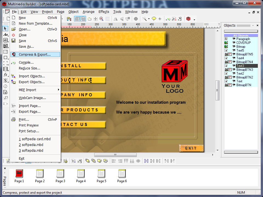Select the rectangle shape tool

click(5, 57)
